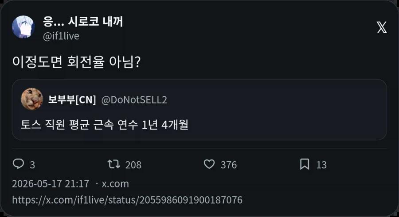The width and height of the screenshot is (399, 217).
Task: Click the timestamp 2026-05-17 21:17
Action: [51, 183]
